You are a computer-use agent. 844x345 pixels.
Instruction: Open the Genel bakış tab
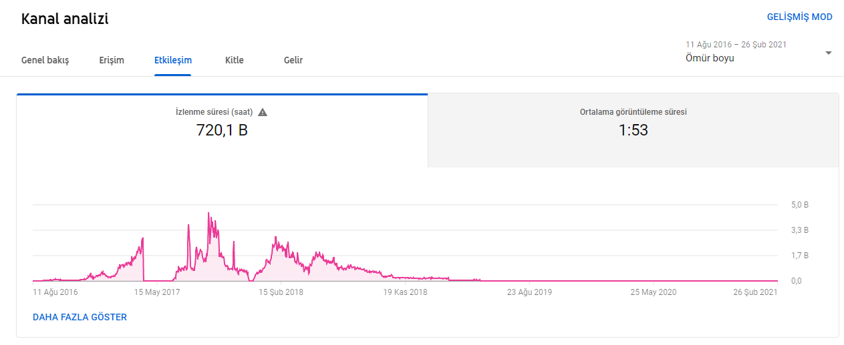(45, 60)
